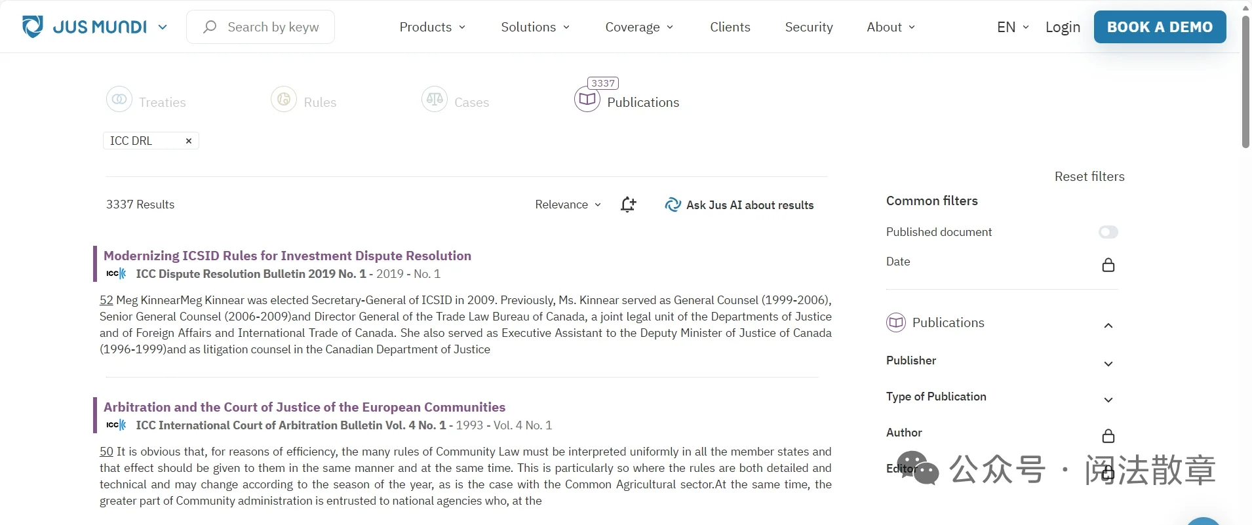Expand the Type of Publication filter

point(1108,400)
